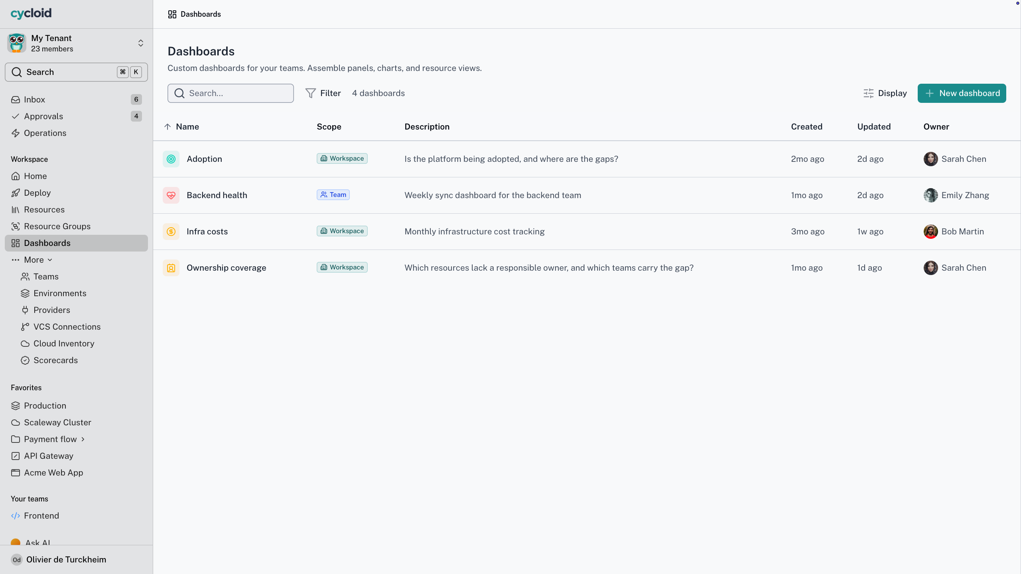Sort by Name column arrow
The height and width of the screenshot is (574, 1021).
click(168, 127)
